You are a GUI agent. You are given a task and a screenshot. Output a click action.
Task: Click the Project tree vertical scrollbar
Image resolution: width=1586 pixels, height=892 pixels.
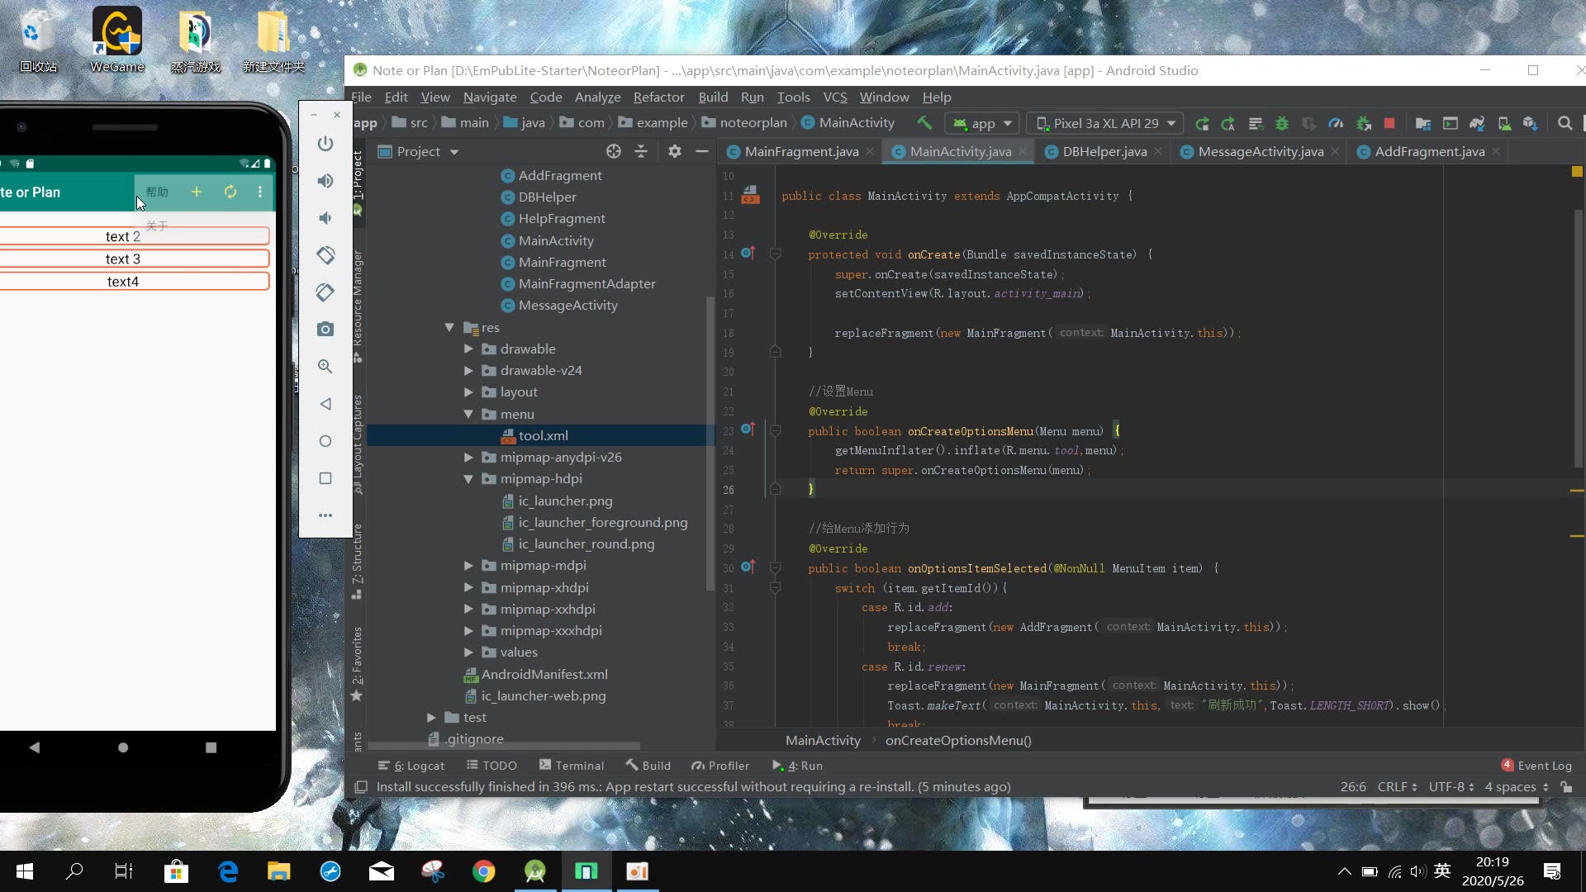tap(710, 444)
